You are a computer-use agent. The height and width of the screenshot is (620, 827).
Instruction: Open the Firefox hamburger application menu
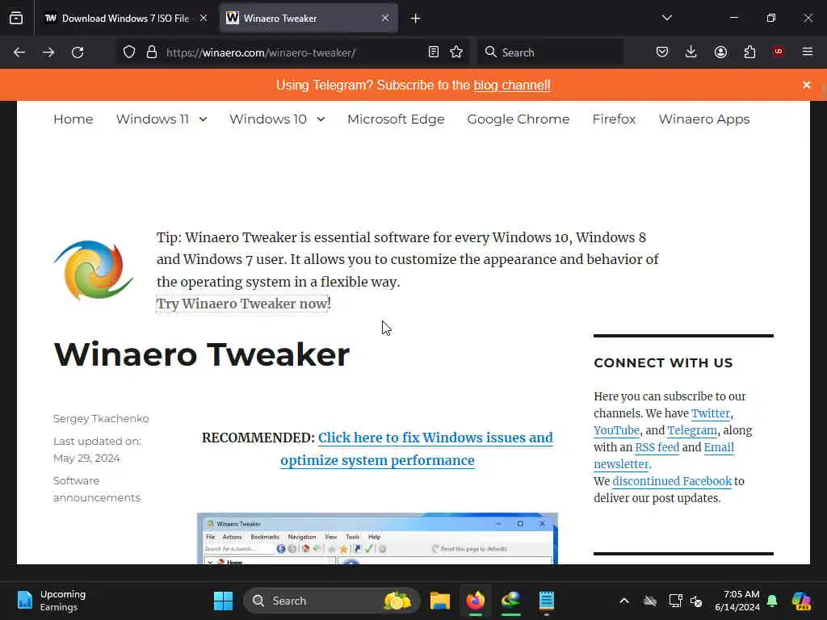click(x=808, y=52)
